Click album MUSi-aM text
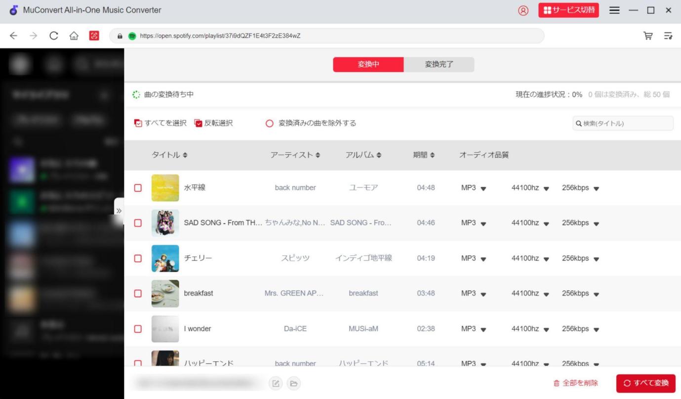The height and width of the screenshot is (399, 681). click(x=363, y=329)
